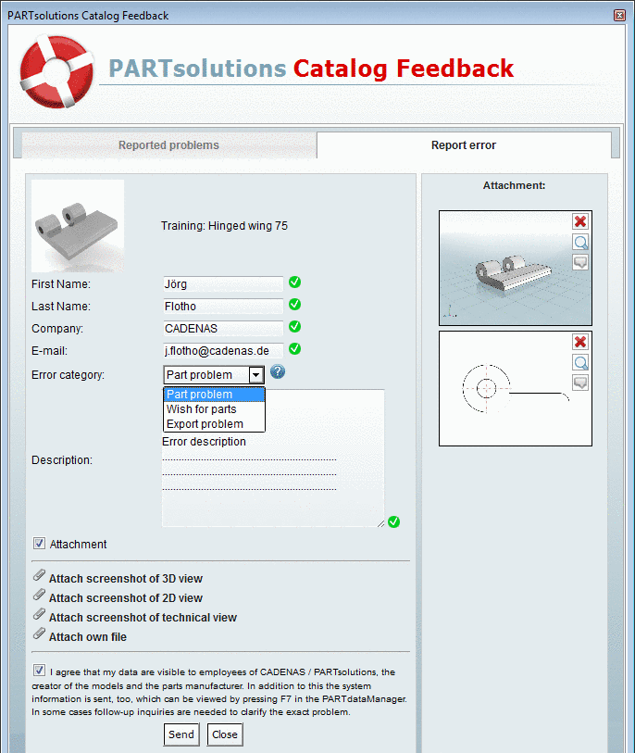Send the feedback report
This screenshot has width=635, height=753.
[181, 734]
